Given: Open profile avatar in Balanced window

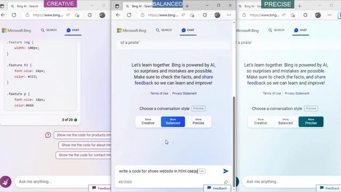Looking at the screenshot, I should pyautogui.click(x=217, y=15).
